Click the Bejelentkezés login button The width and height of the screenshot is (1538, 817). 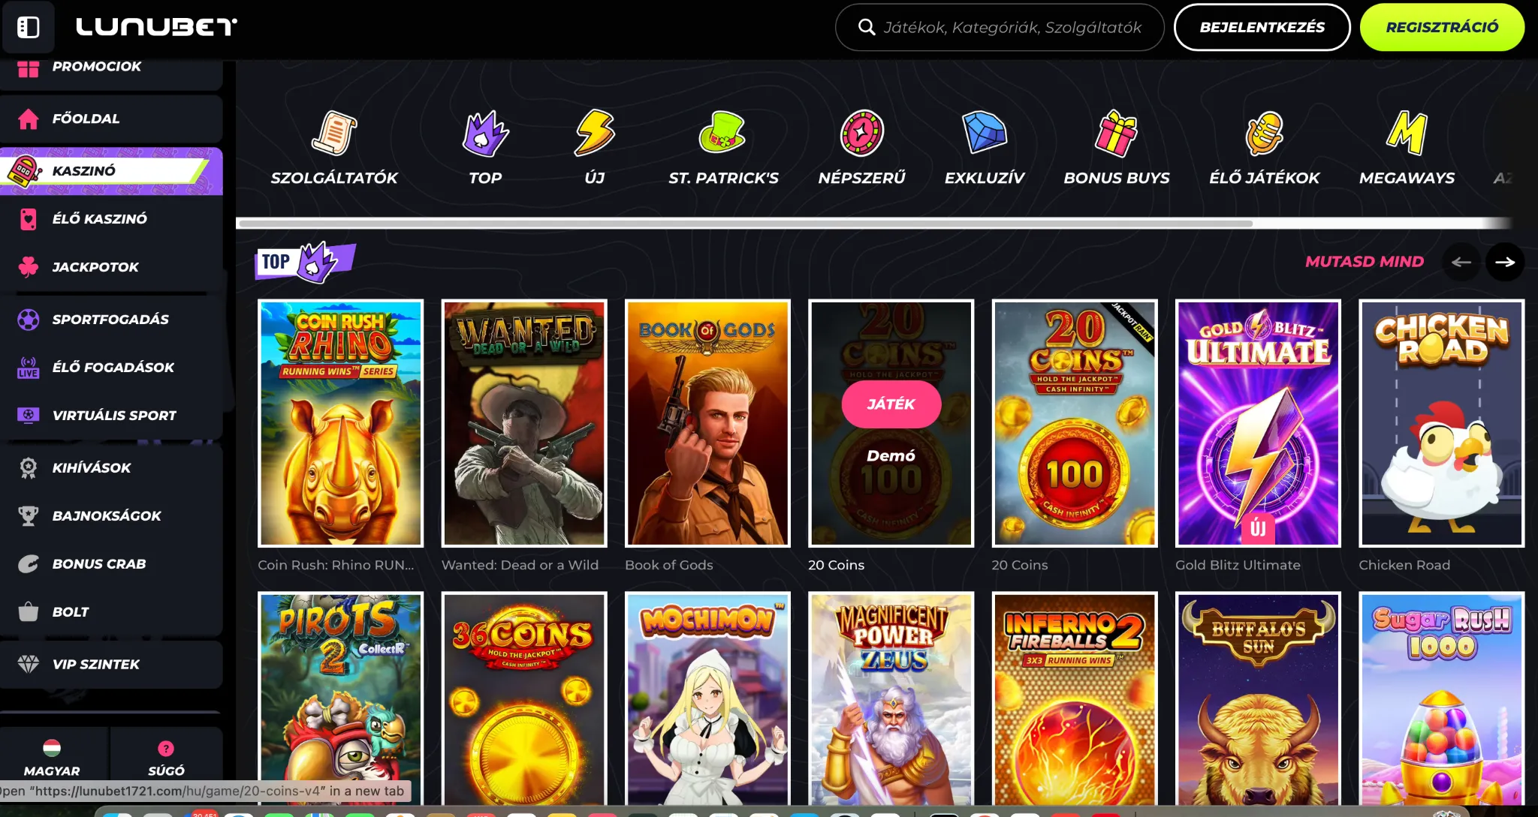pos(1262,28)
